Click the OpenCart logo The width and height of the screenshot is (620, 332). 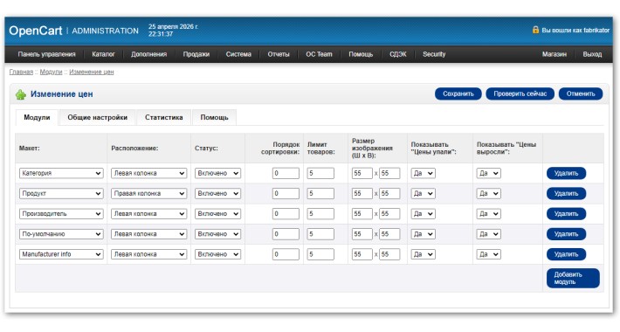(x=36, y=31)
